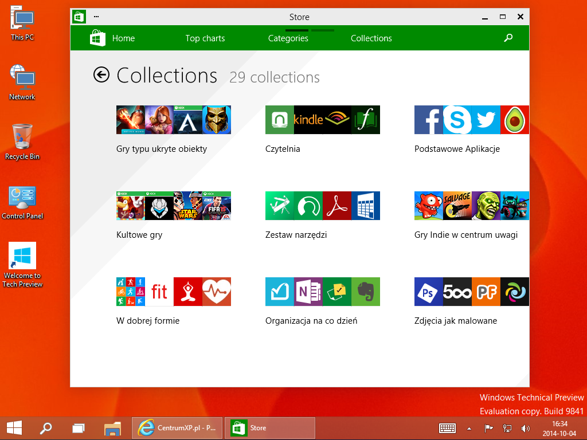The height and width of the screenshot is (440, 587).
Task: Select the Adobe Reader app tile
Action: (x=337, y=206)
